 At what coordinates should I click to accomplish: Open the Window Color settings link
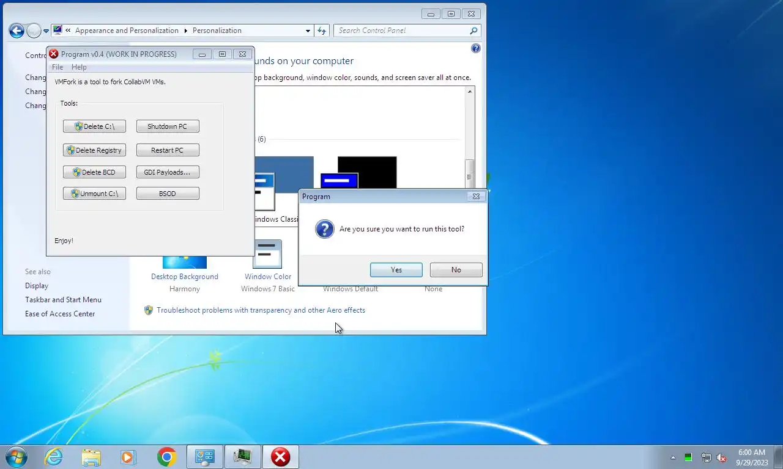268,277
